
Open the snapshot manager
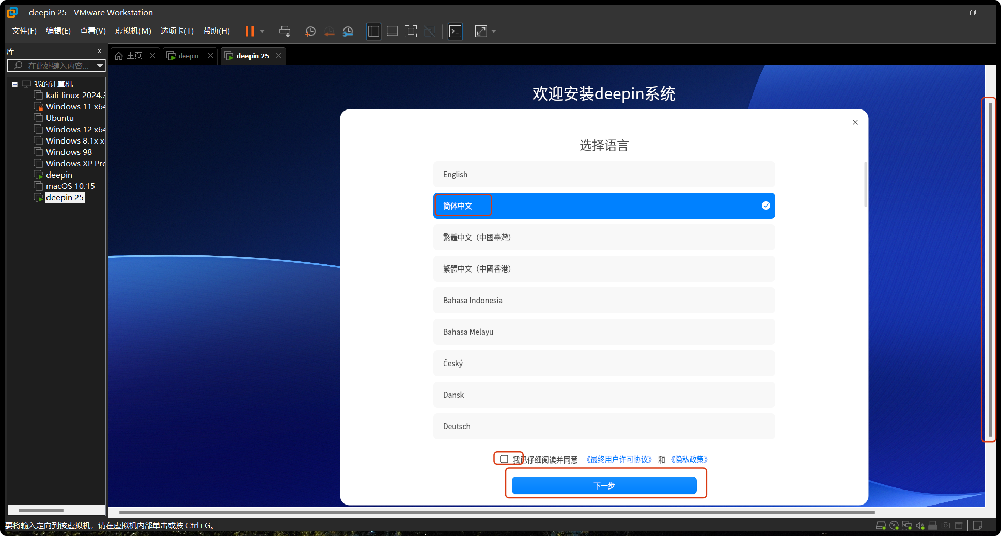[348, 31]
